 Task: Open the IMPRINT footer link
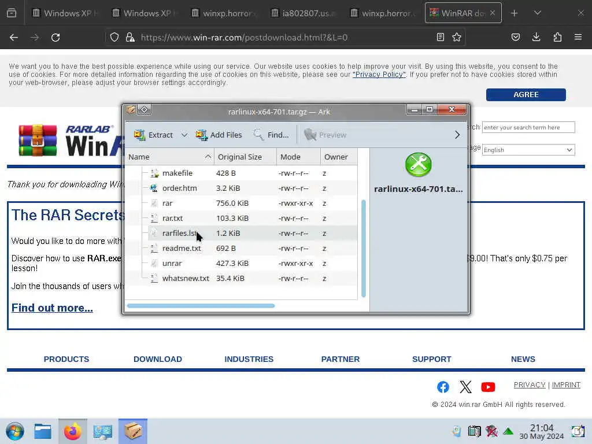tap(566, 384)
